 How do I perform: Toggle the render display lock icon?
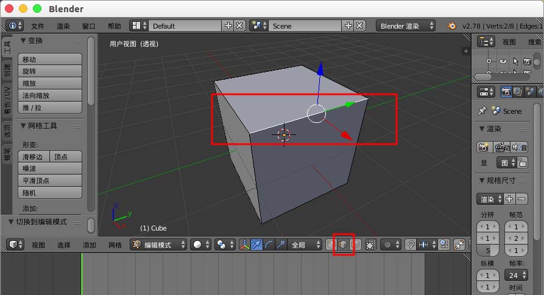point(523,162)
